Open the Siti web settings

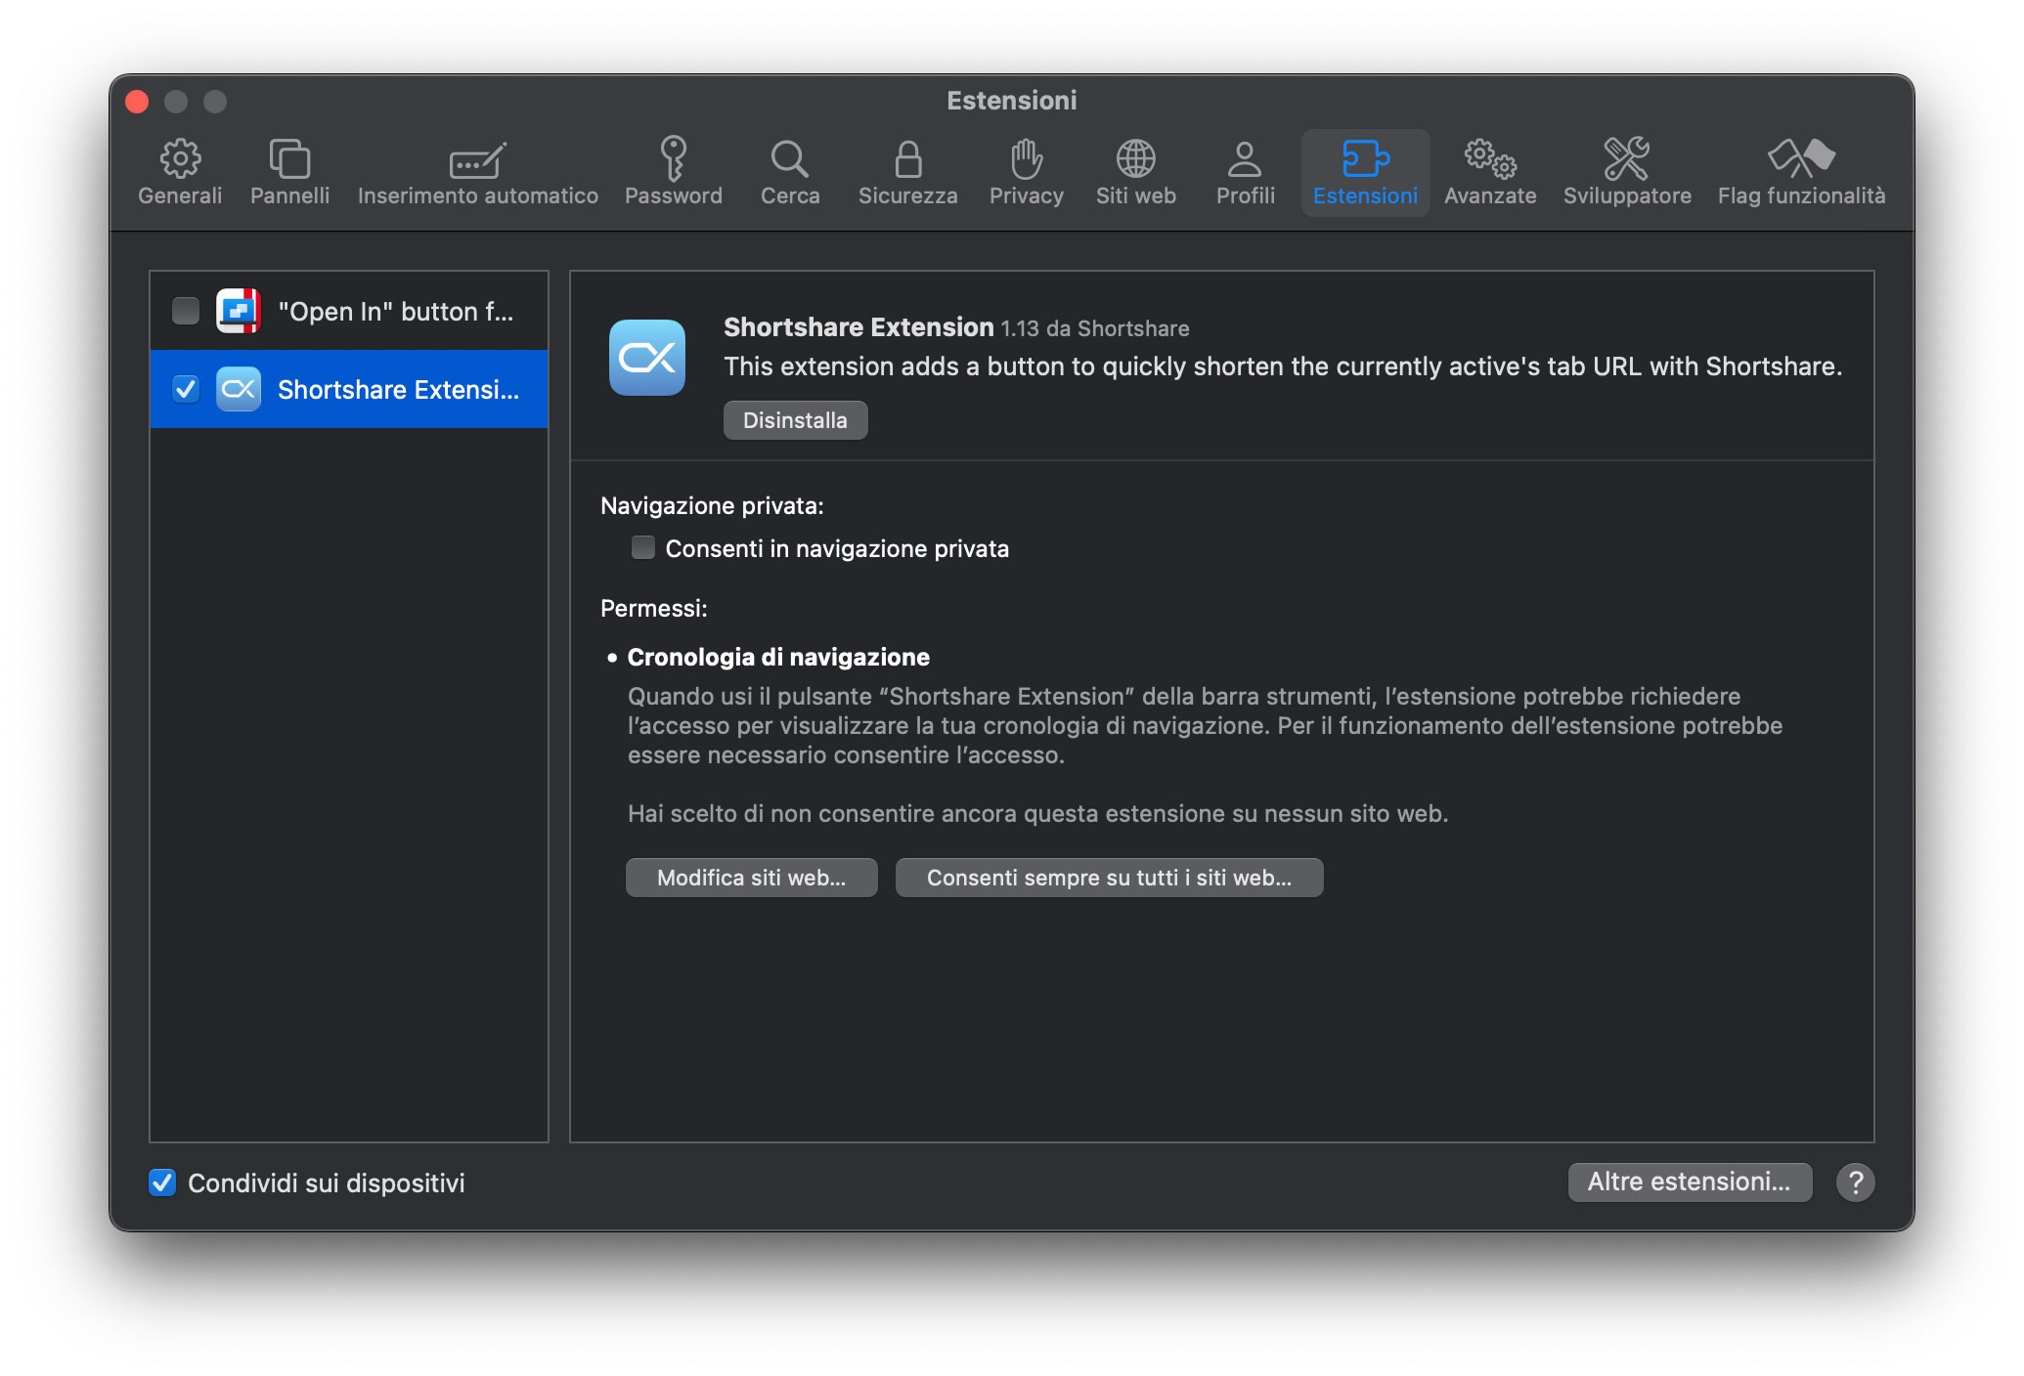click(x=1135, y=172)
